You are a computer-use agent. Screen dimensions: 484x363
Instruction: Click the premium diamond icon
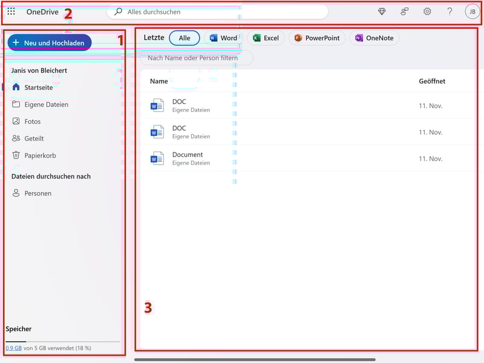[x=382, y=11]
